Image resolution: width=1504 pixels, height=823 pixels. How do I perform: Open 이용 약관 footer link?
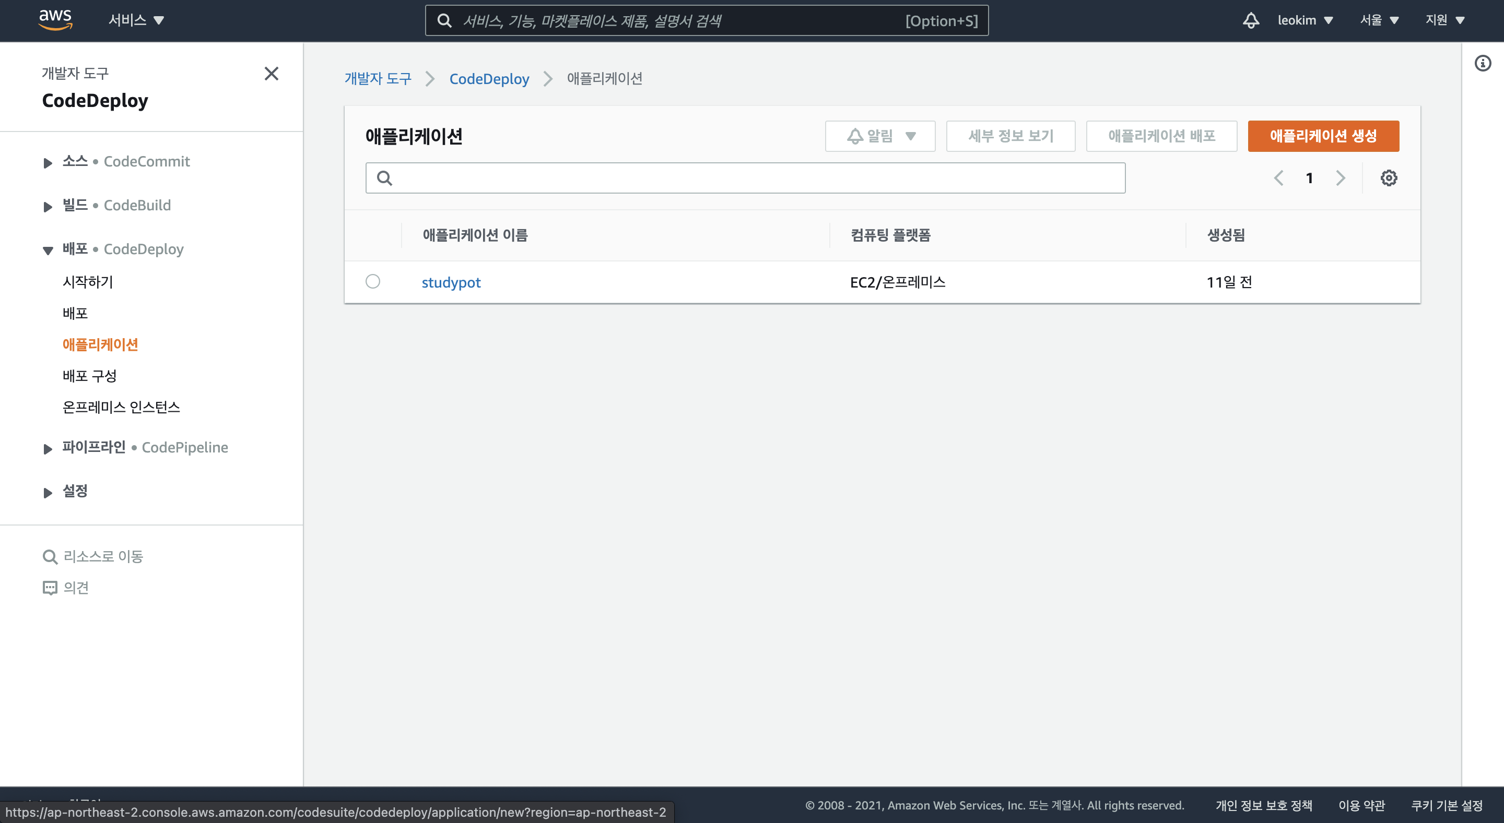pyautogui.click(x=1361, y=805)
